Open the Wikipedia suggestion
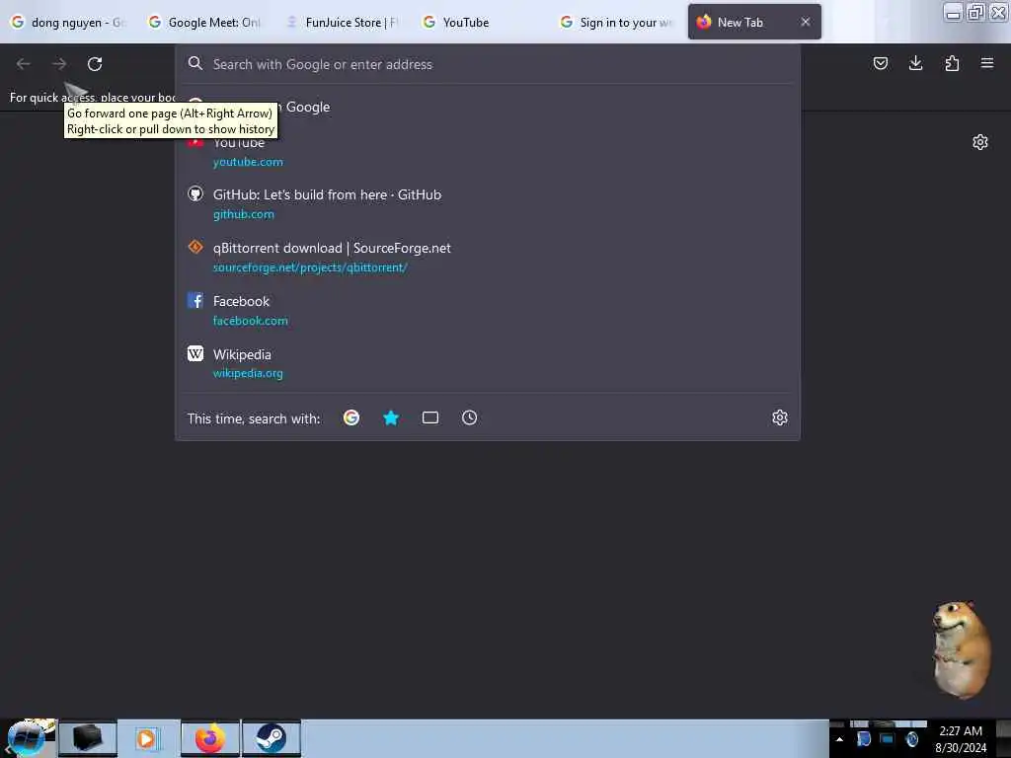 pos(487,363)
